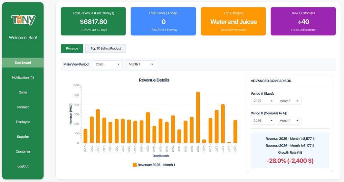This screenshot has height=182, width=344.
Task: Switch to the Revenue tab
Action: [72, 49]
